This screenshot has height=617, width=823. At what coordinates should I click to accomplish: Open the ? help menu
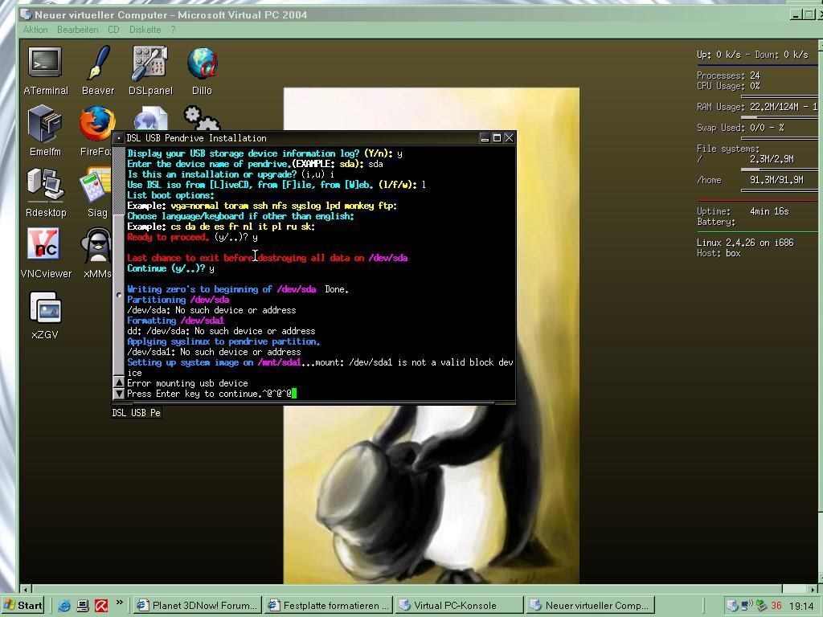click(x=174, y=30)
